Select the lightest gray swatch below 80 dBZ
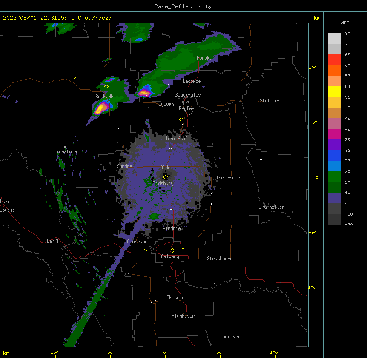Image resolution: width=367 pixels, height=358 pixels. [x=335, y=39]
